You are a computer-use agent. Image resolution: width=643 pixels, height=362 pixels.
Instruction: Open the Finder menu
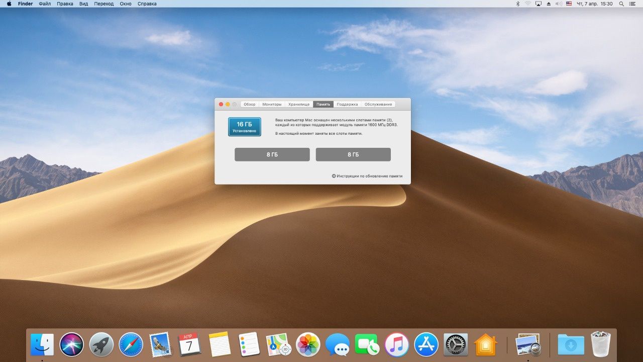(x=25, y=4)
